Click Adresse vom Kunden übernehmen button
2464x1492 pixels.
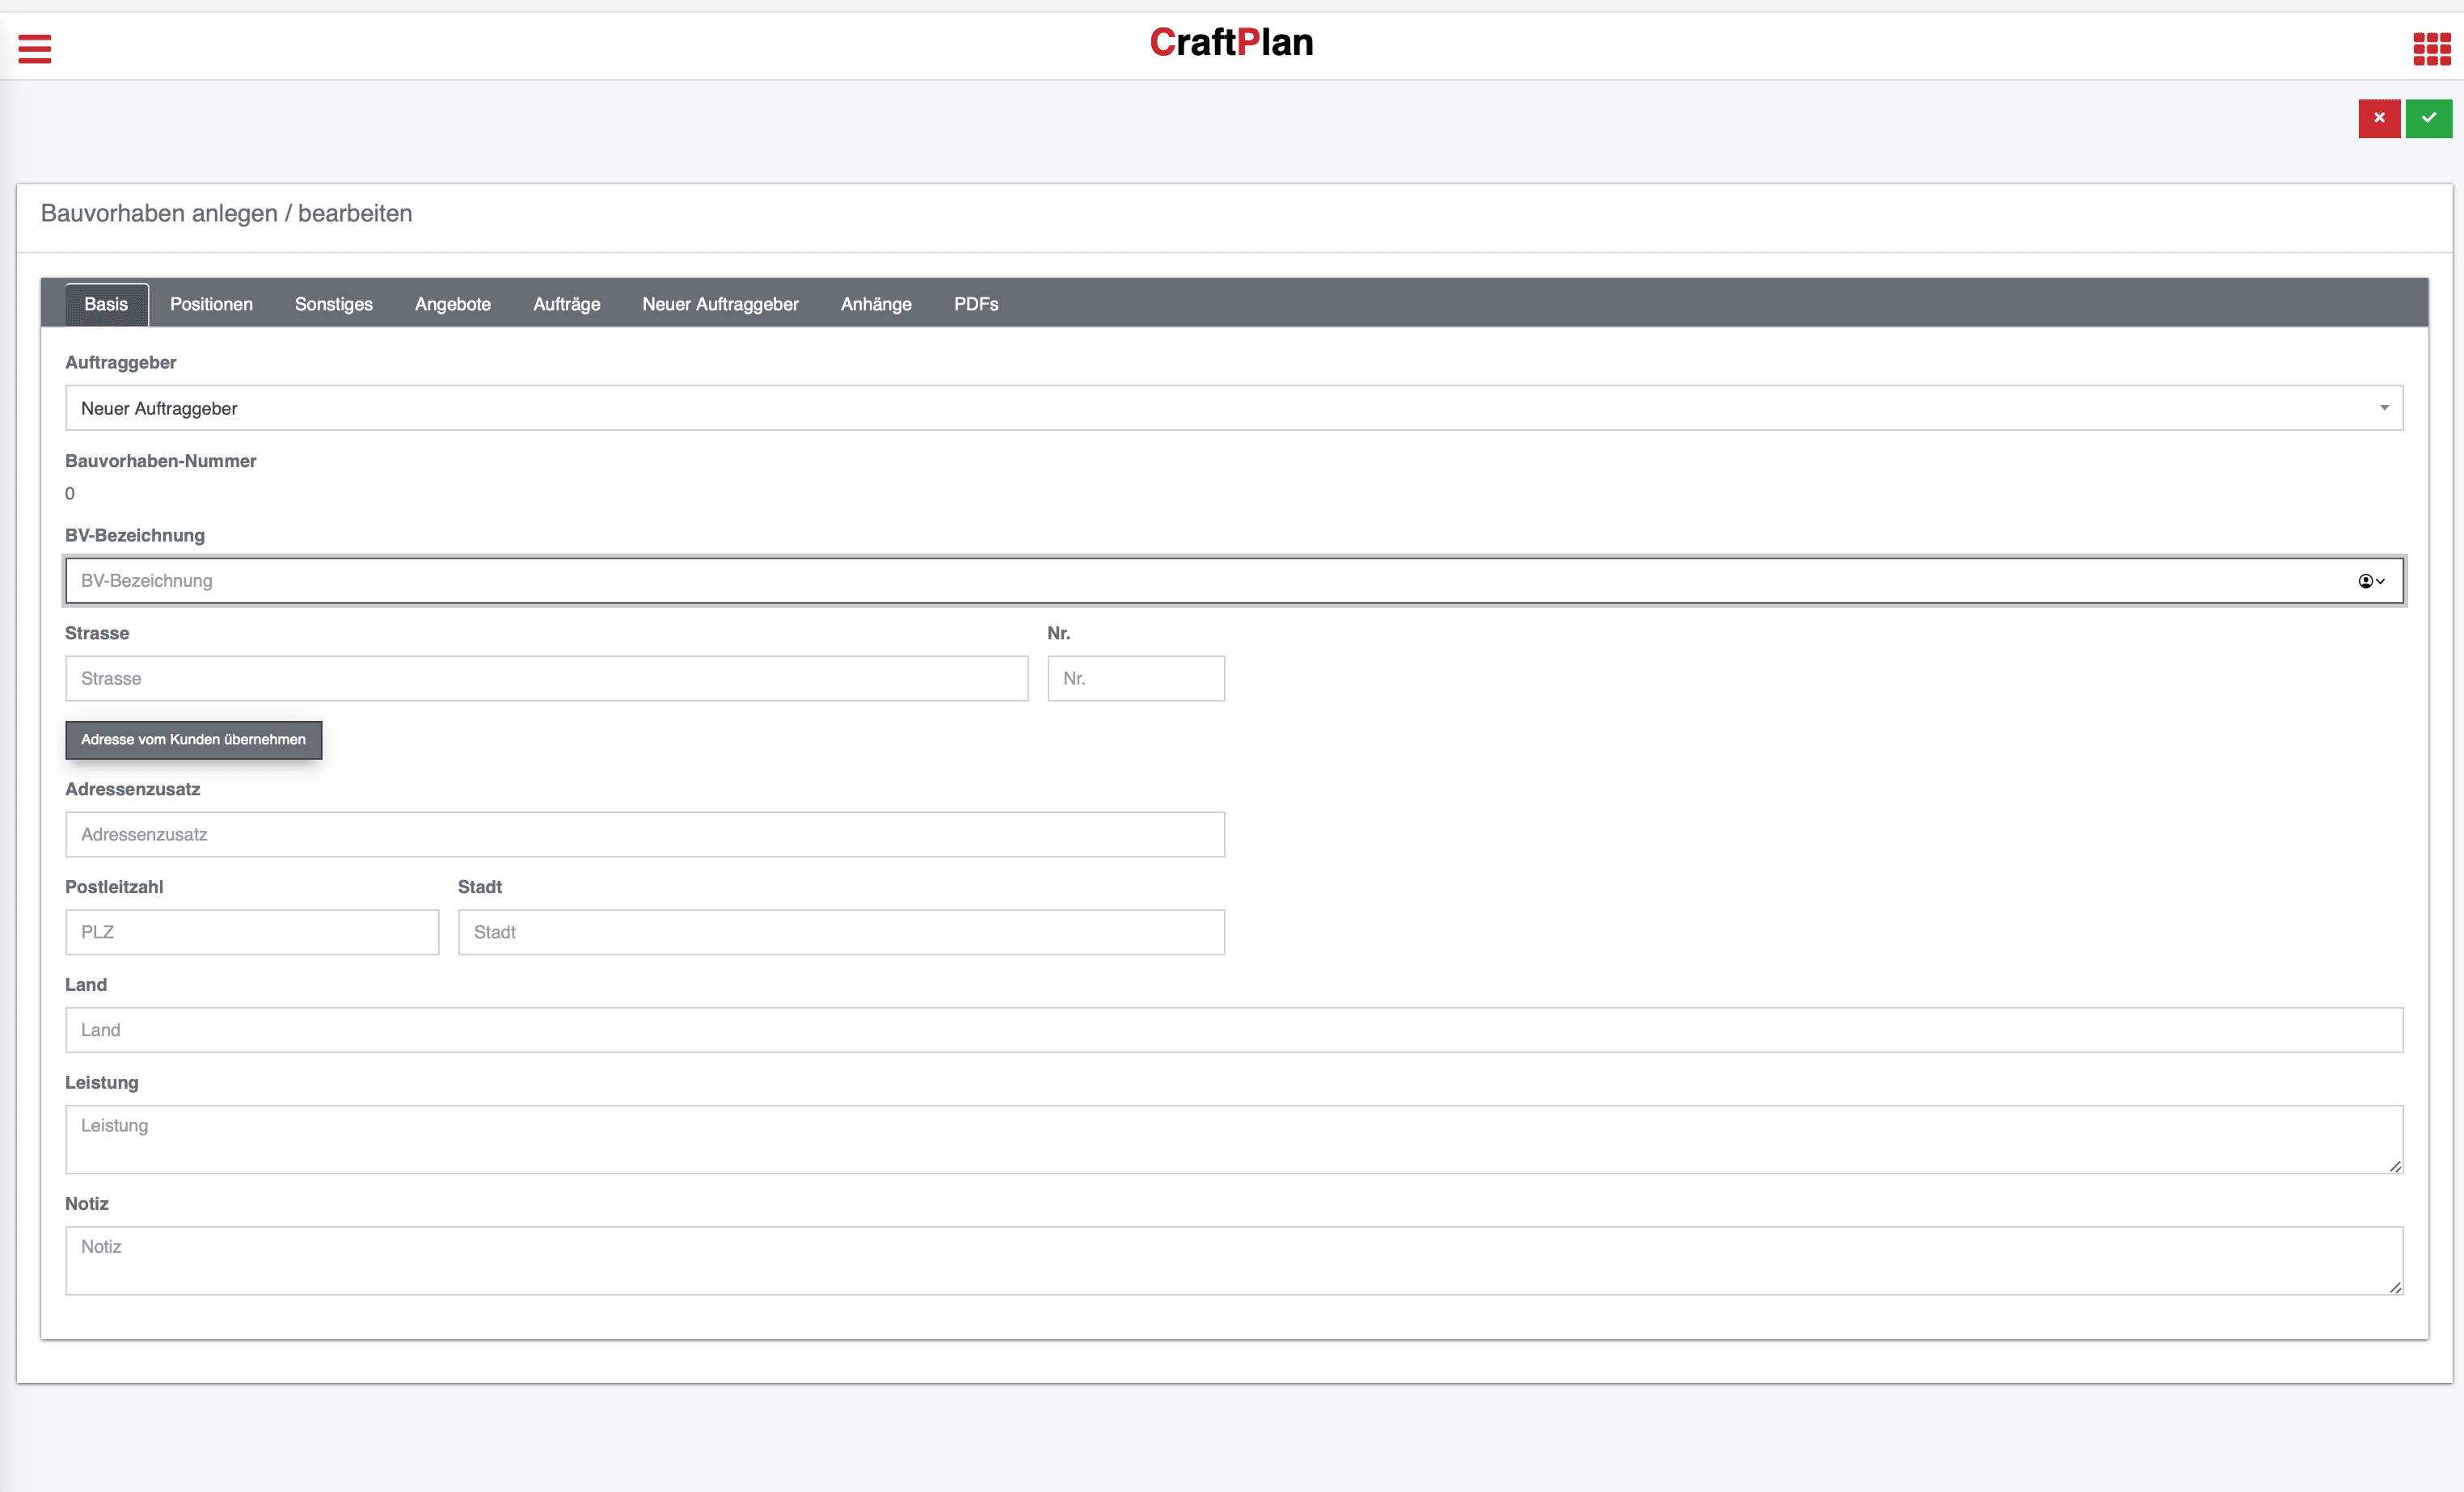click(x=193, y=740)
